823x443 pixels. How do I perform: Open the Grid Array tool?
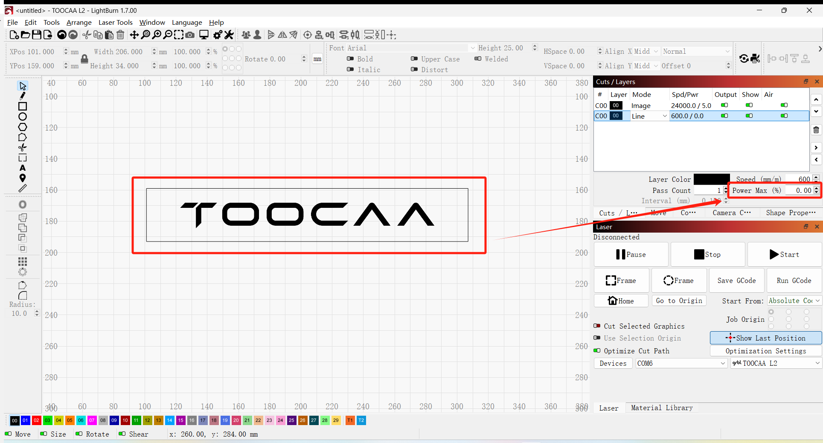click(23, 262)
